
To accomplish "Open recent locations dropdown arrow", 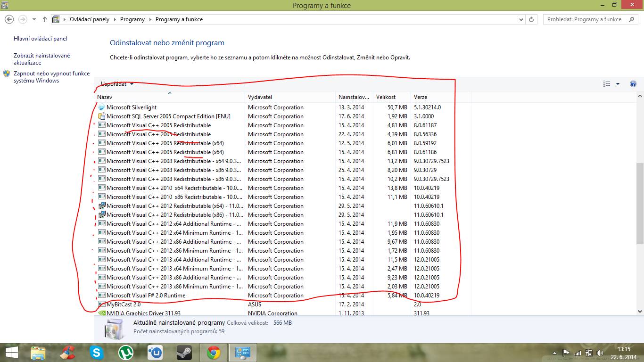I will point(34,20).
